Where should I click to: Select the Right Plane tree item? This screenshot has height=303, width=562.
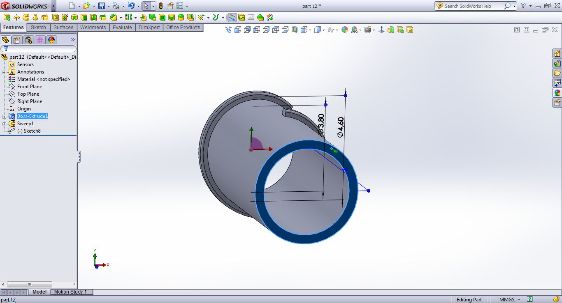tap(30, 101)
